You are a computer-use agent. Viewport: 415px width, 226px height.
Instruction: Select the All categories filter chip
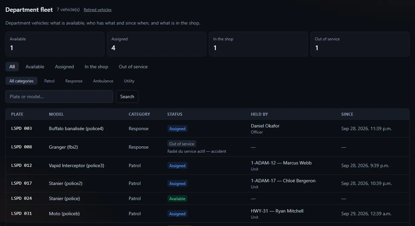coord(22,81)
